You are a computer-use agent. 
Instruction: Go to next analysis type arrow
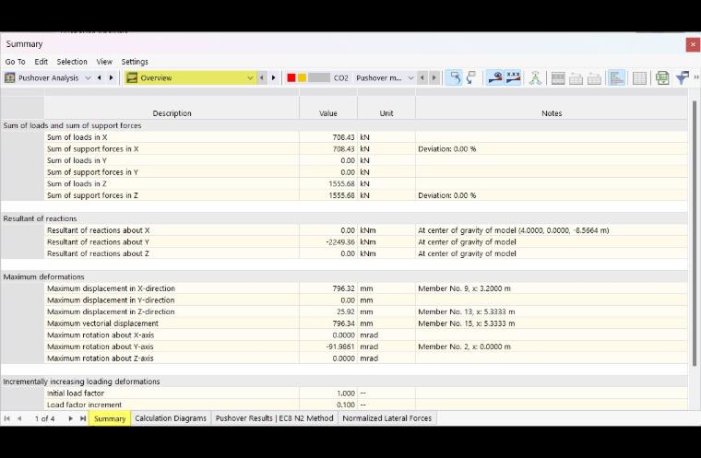point(112,77)
